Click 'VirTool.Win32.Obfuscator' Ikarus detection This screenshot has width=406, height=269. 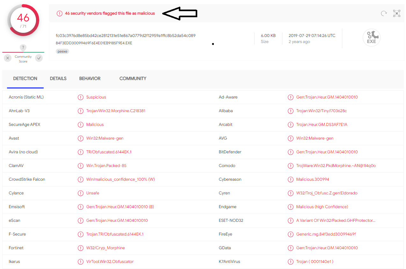(x=110, y=262)
